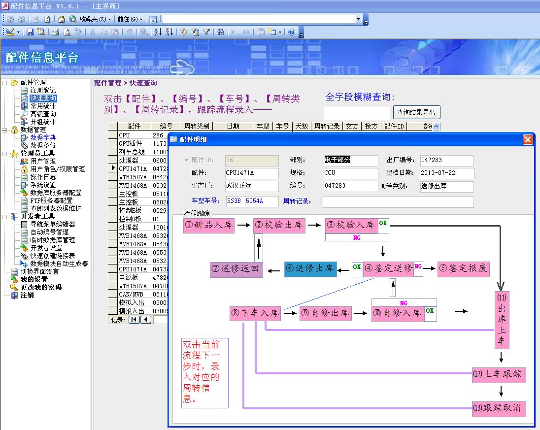Click the design View icon on toolbar

(x=10, y=32)
